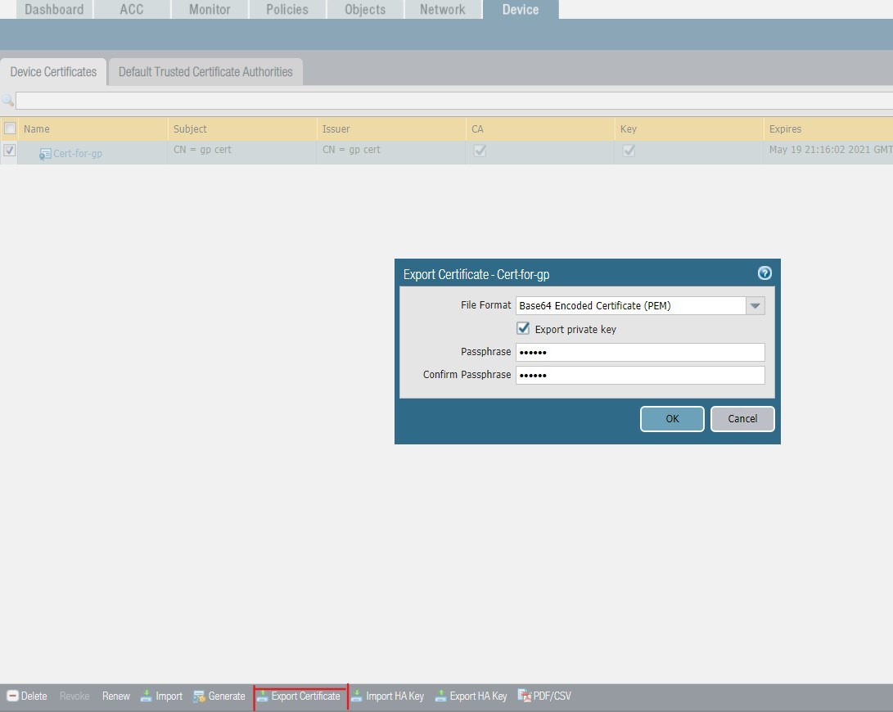Click the Cert-for-gp certificate link
This screenshot has width=893, height=712.
[77, 153]
